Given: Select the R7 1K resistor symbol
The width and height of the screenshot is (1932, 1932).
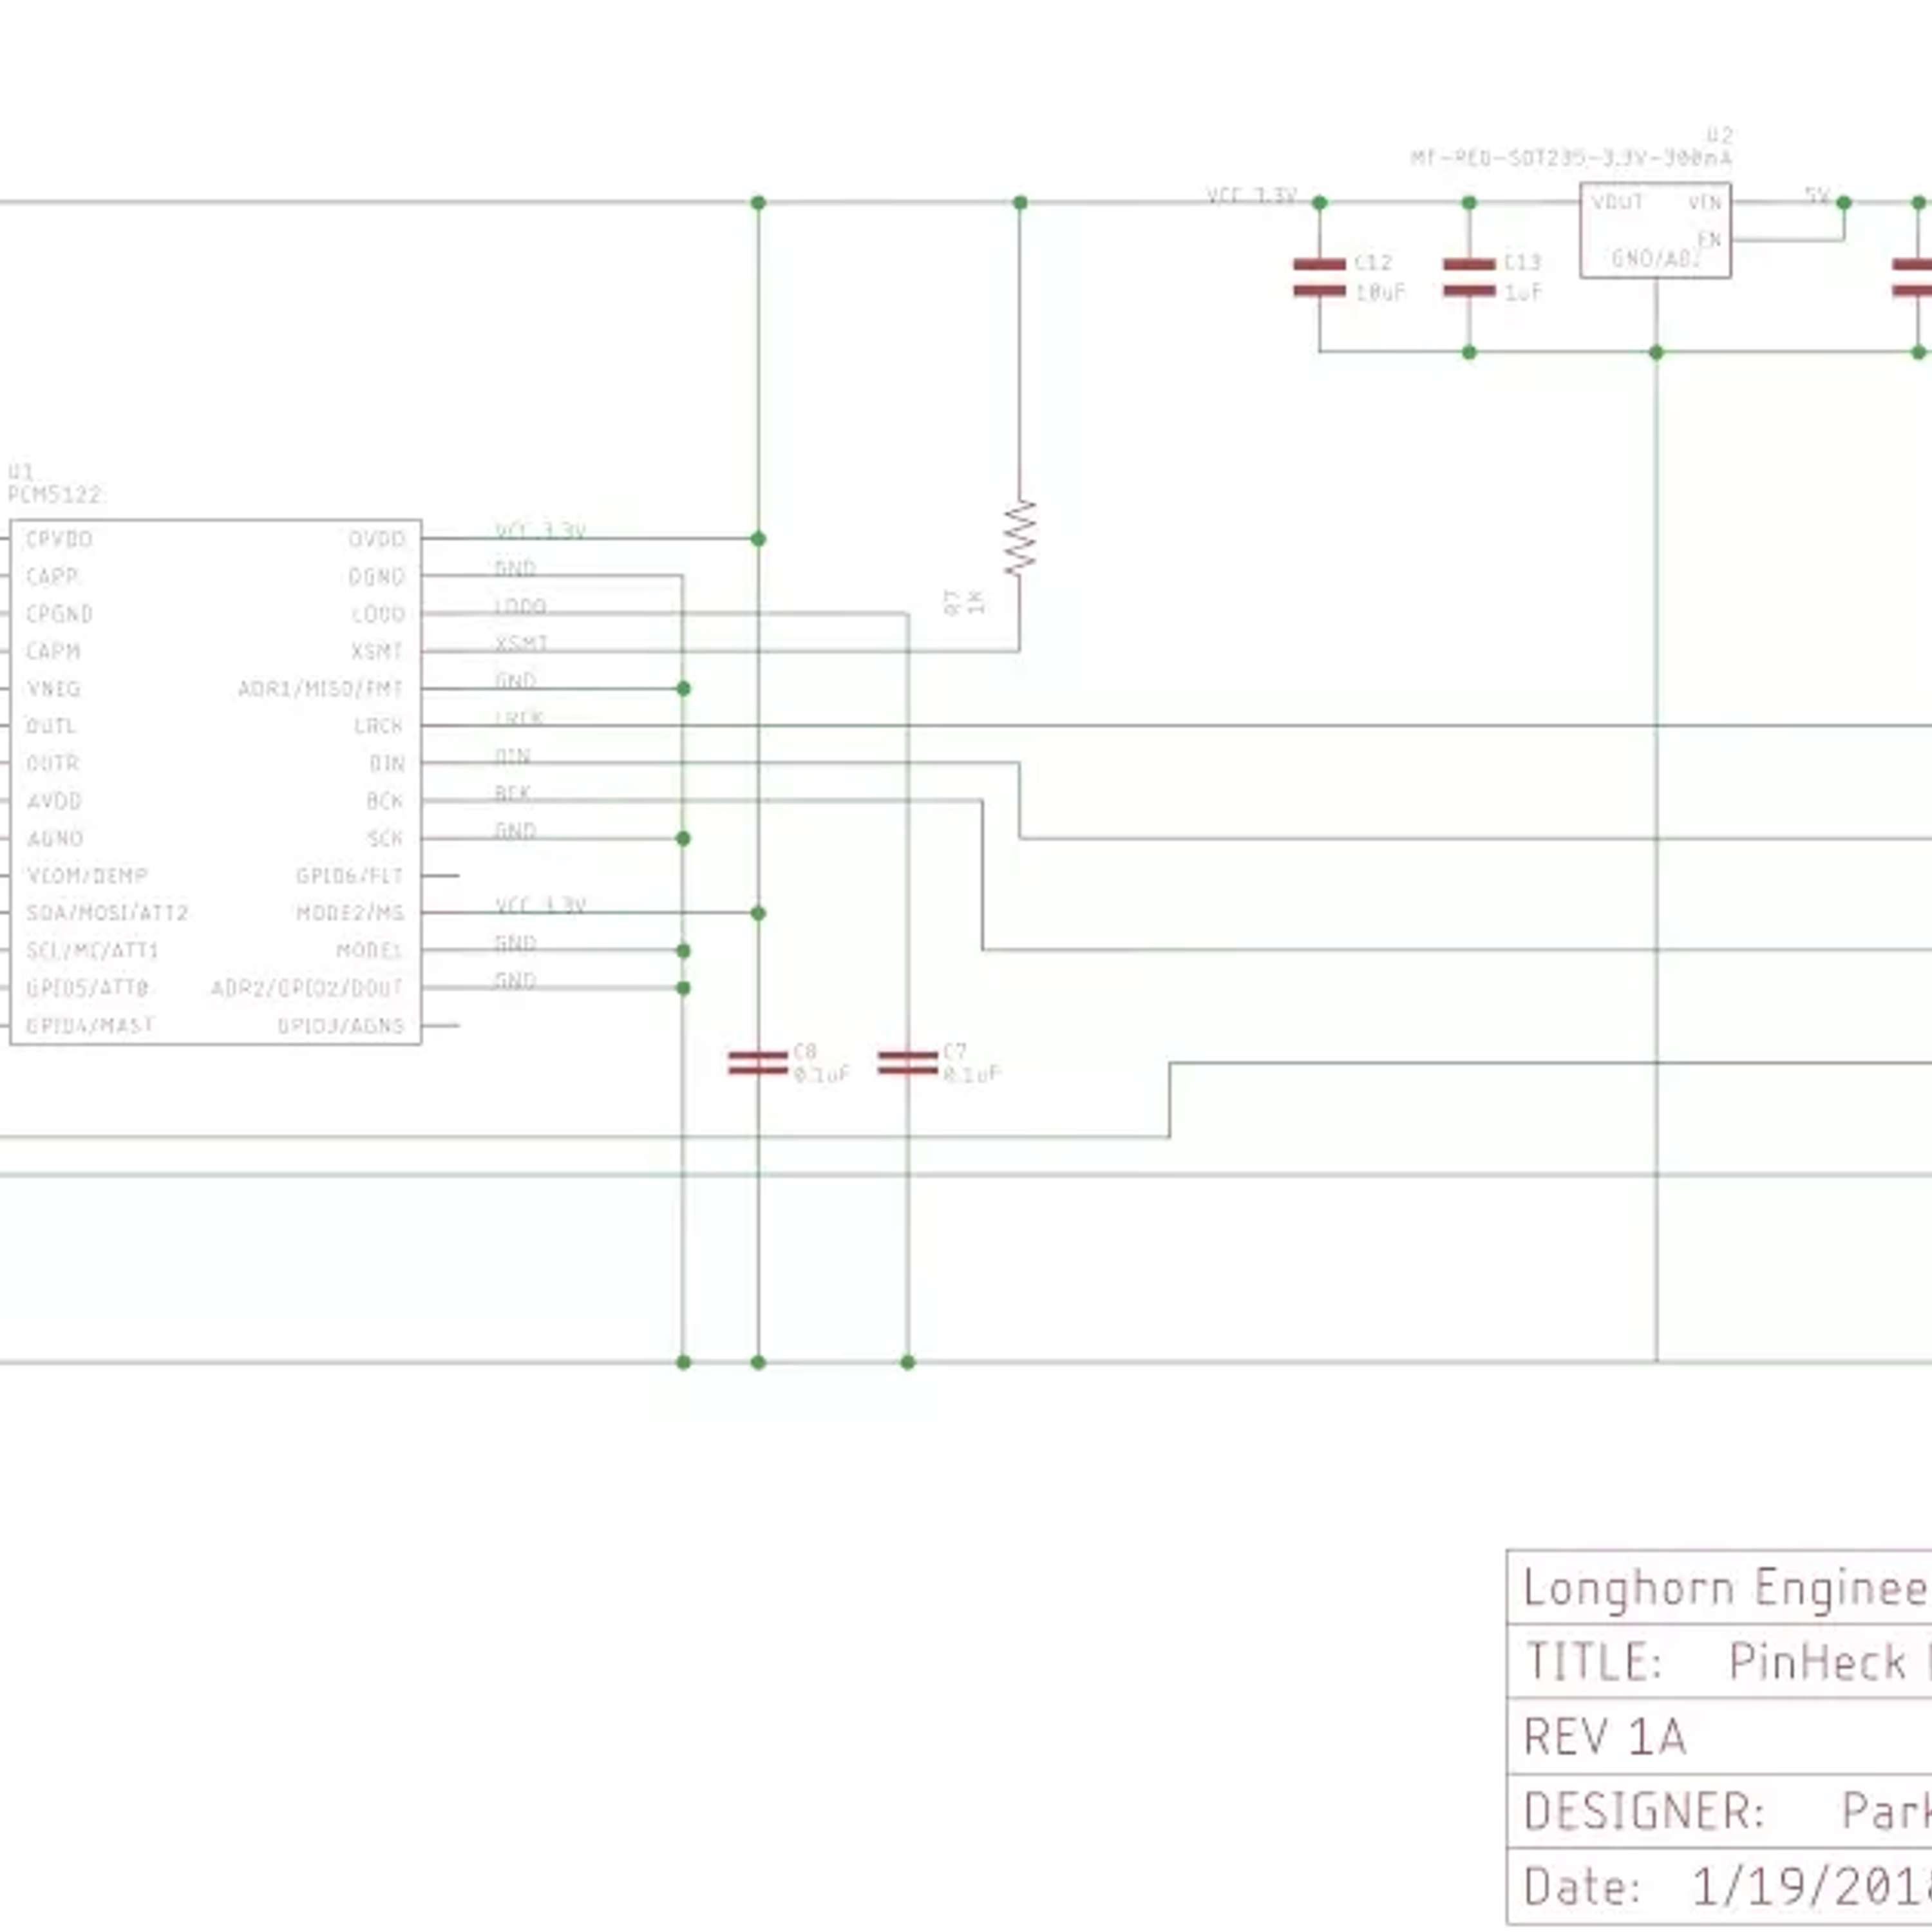Looking at the screenshot, I should 1020,537.
